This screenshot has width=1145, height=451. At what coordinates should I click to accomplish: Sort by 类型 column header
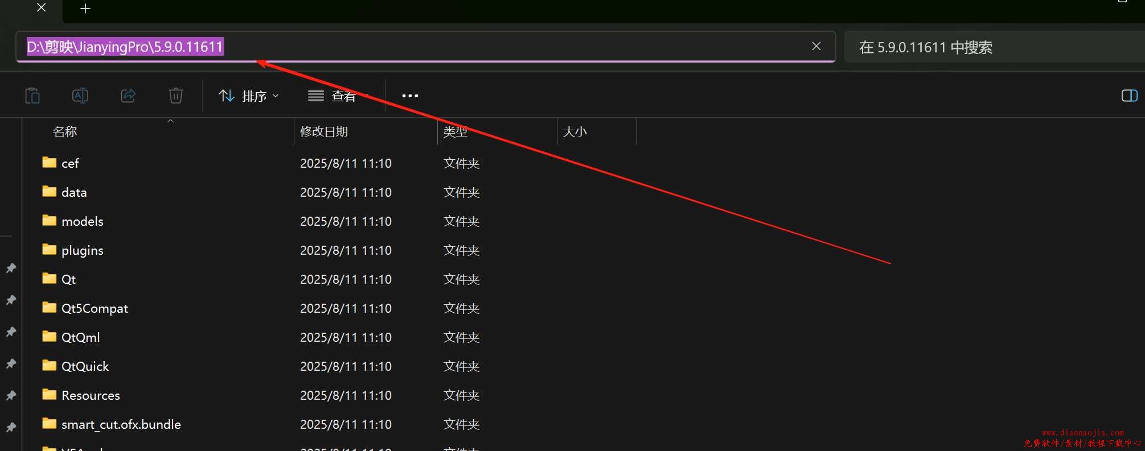455,132
